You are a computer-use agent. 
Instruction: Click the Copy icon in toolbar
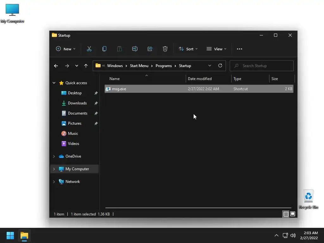(104, 49)
